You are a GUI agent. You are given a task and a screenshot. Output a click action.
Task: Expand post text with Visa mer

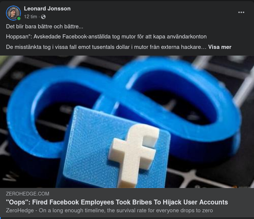pos(220,47)
